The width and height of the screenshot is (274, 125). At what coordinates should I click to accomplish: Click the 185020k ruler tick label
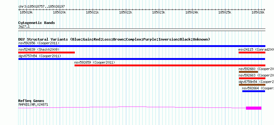click(x=59, y=12)
